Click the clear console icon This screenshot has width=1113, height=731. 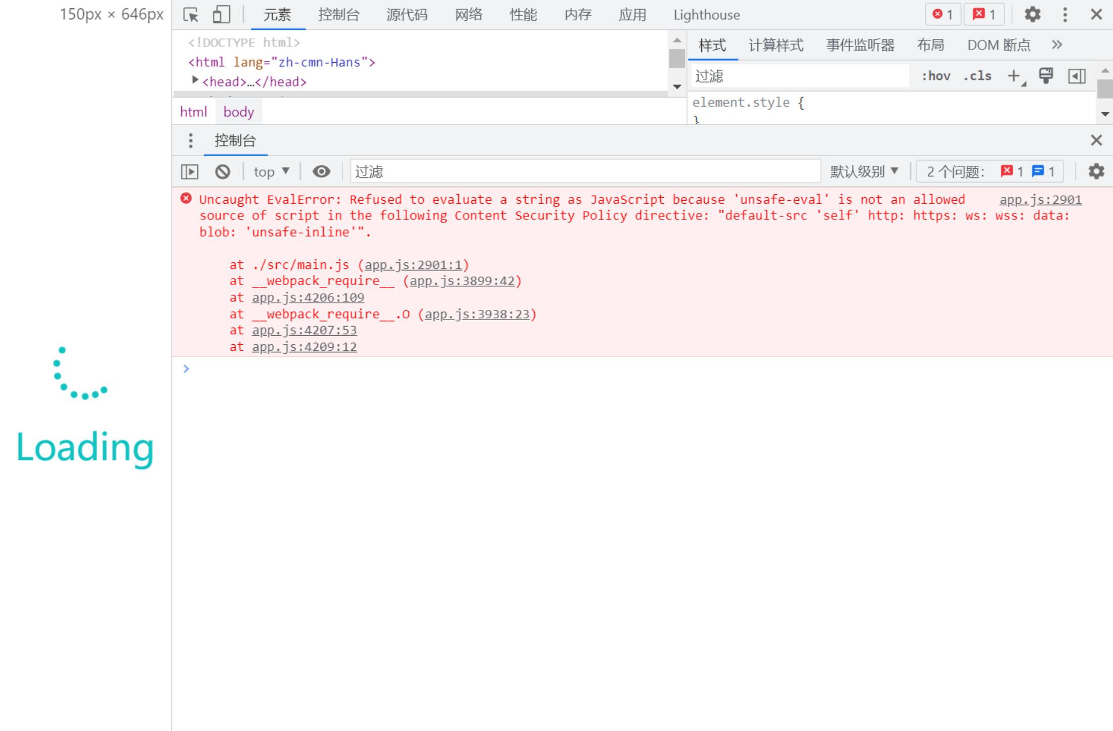tap(223, 172)
